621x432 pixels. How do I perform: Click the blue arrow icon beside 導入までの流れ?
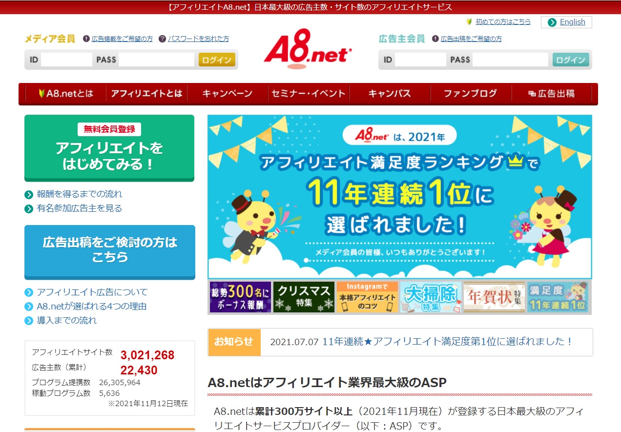[29, 321]
